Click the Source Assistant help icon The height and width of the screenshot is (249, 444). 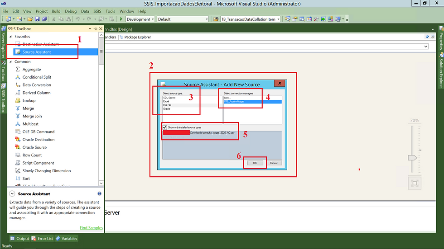tap(99, 194)
